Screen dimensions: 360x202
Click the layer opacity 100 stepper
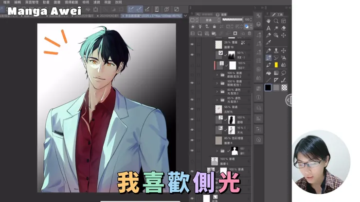coord(251,20)
